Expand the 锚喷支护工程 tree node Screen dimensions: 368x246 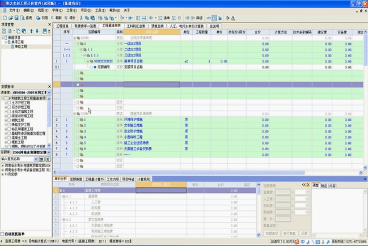point(6,125)
